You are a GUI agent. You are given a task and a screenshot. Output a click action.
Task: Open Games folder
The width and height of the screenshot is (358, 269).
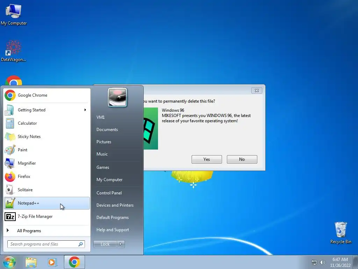click(103, 167)
